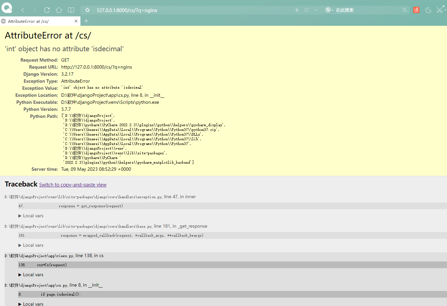Click the Request Method value GET
The width and height of the screenshot is (447, 306).
click(x=65, y=60)
